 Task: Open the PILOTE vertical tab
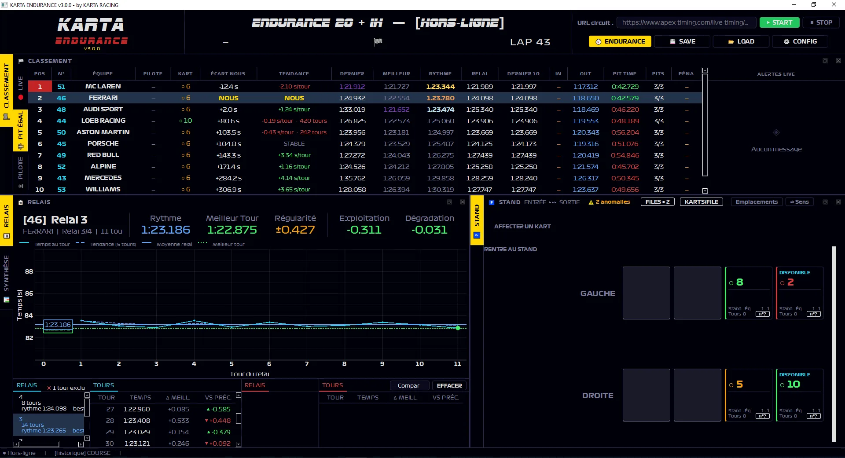[x=20, y=172]
